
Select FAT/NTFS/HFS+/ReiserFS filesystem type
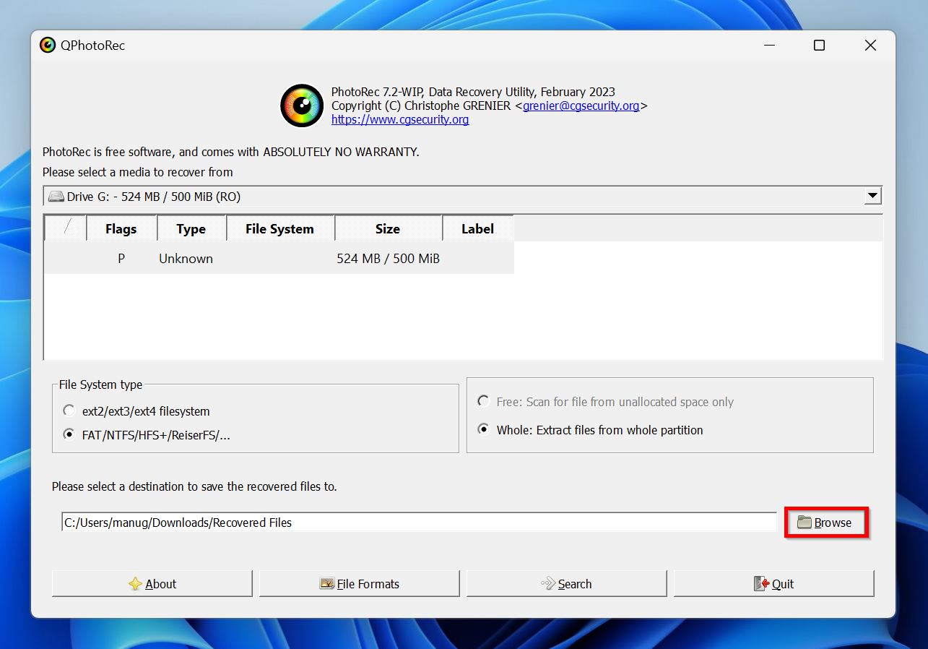click(x=69, y=434)
